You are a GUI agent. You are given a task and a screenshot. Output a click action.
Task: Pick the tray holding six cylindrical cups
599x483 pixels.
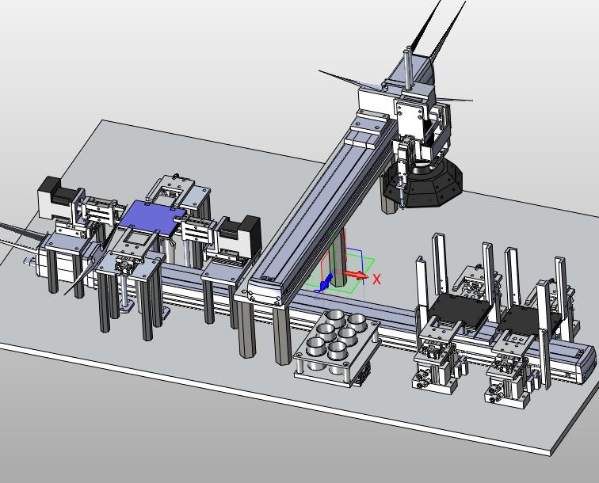point(338,347)
